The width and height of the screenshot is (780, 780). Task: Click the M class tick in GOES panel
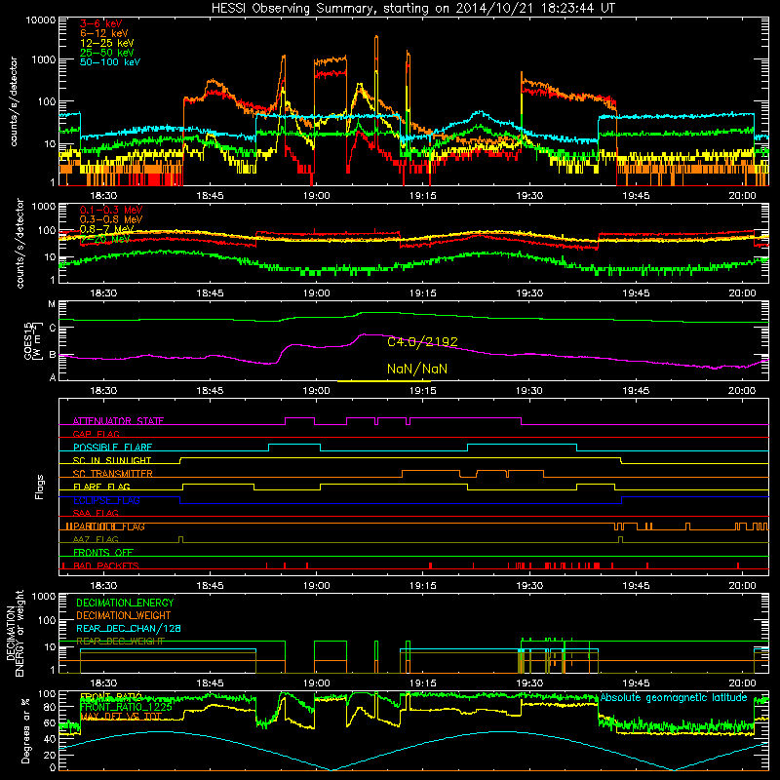coord(52,304)
